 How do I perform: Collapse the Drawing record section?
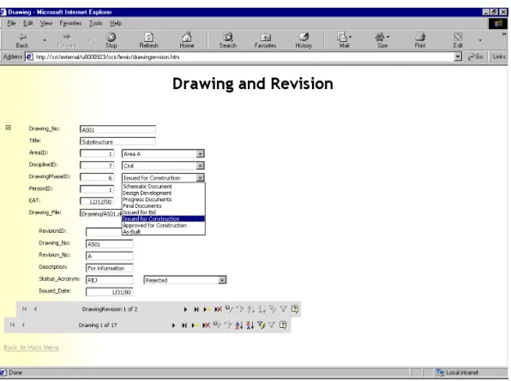coord(9,128)
